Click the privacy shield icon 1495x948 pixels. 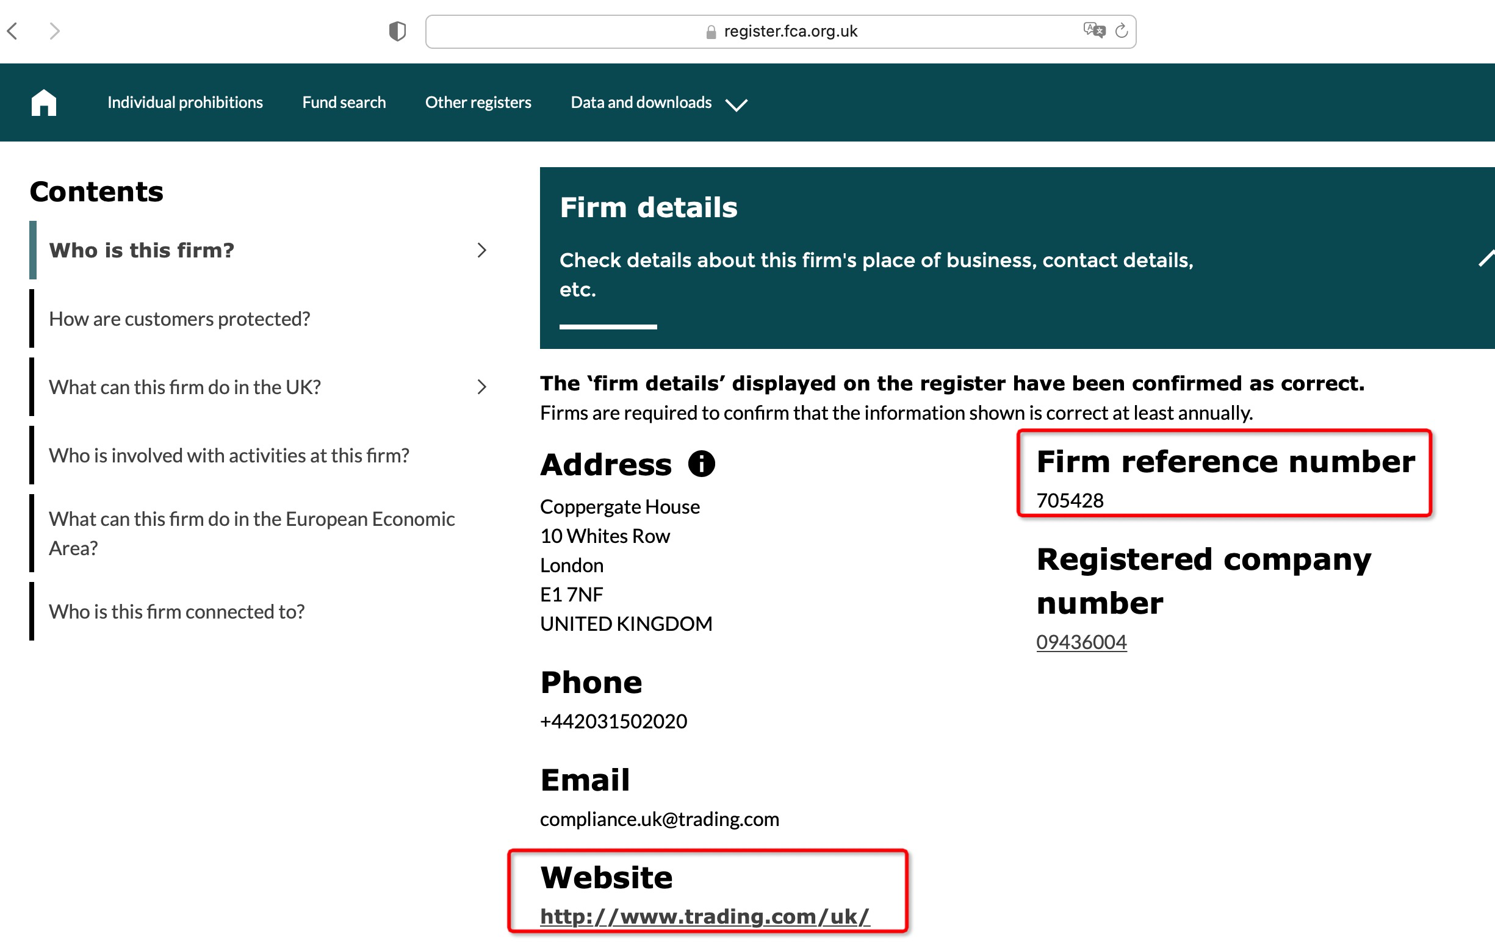(397, 31)
